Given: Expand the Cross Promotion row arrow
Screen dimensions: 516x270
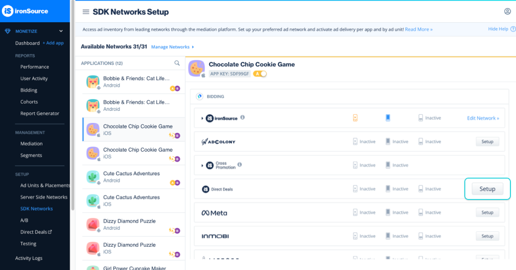Looking at the screenshot, I should pyautogui.click(x=203, y=165).
